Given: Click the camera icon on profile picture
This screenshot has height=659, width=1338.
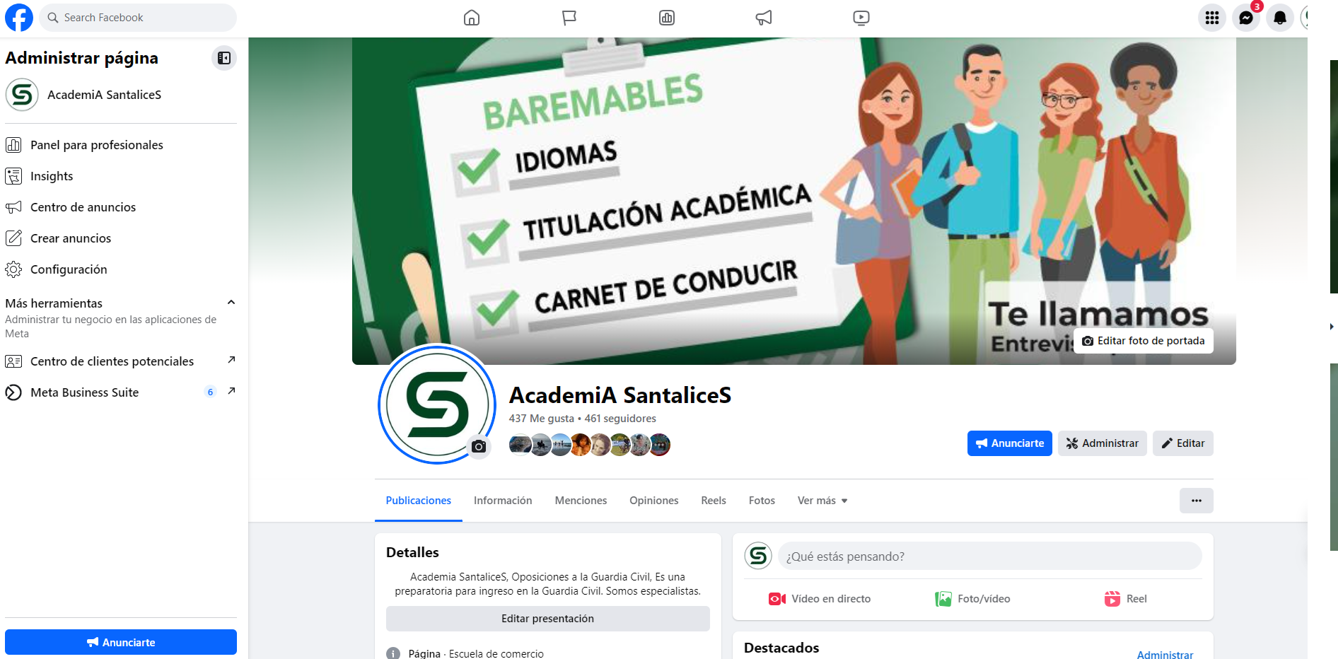Looking at the screenshot, I should 479,447.
